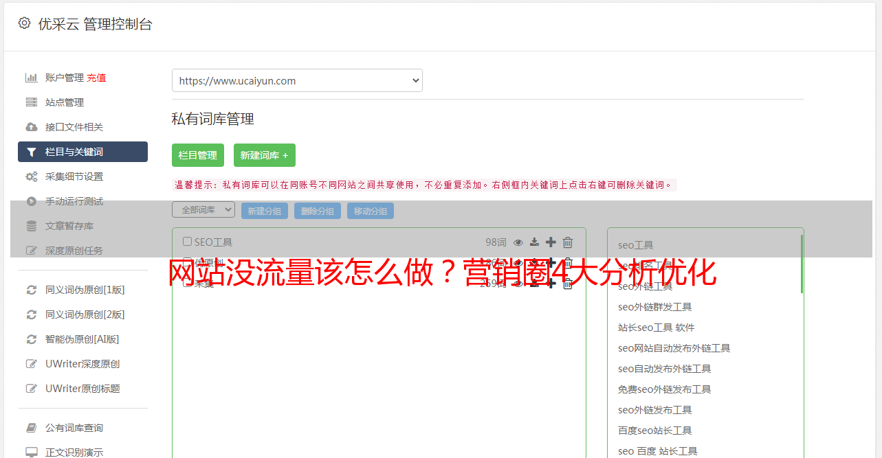Open 智能伪原创[AI版] menu item

82,339
